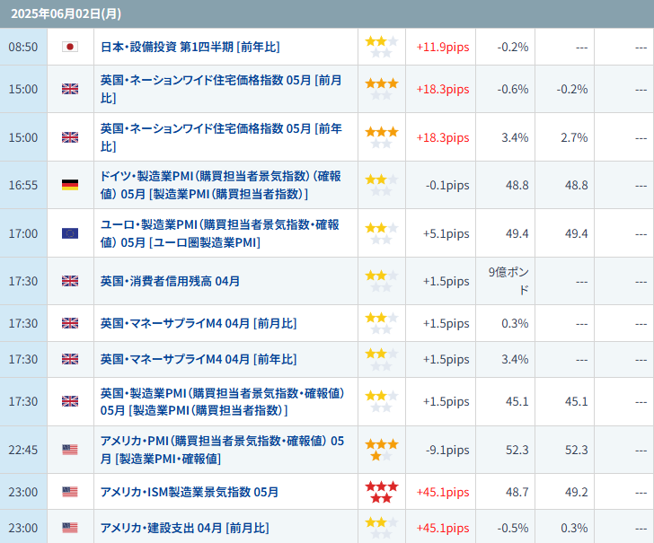This screenshot has height=543, width=654.
Task: Click red five-star rating for ISM製造業景気指数
Action: pyautogui.click(x=382, y=492)
